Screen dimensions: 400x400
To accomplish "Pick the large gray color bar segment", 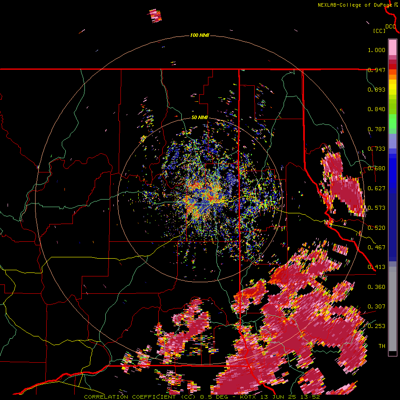I will coord(392,309).
